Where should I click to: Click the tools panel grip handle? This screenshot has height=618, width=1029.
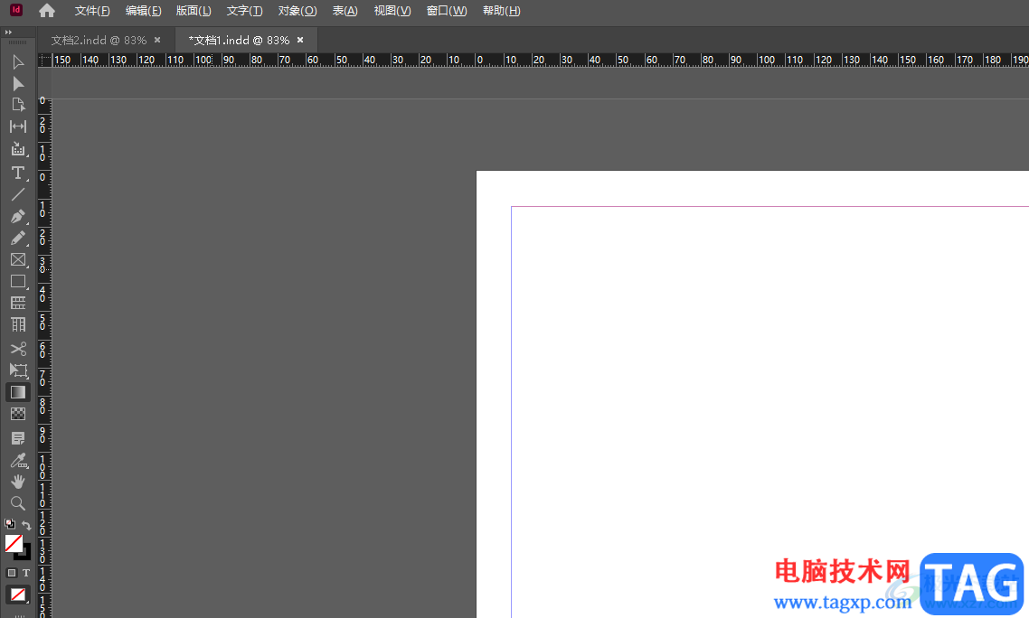point(18,42)
